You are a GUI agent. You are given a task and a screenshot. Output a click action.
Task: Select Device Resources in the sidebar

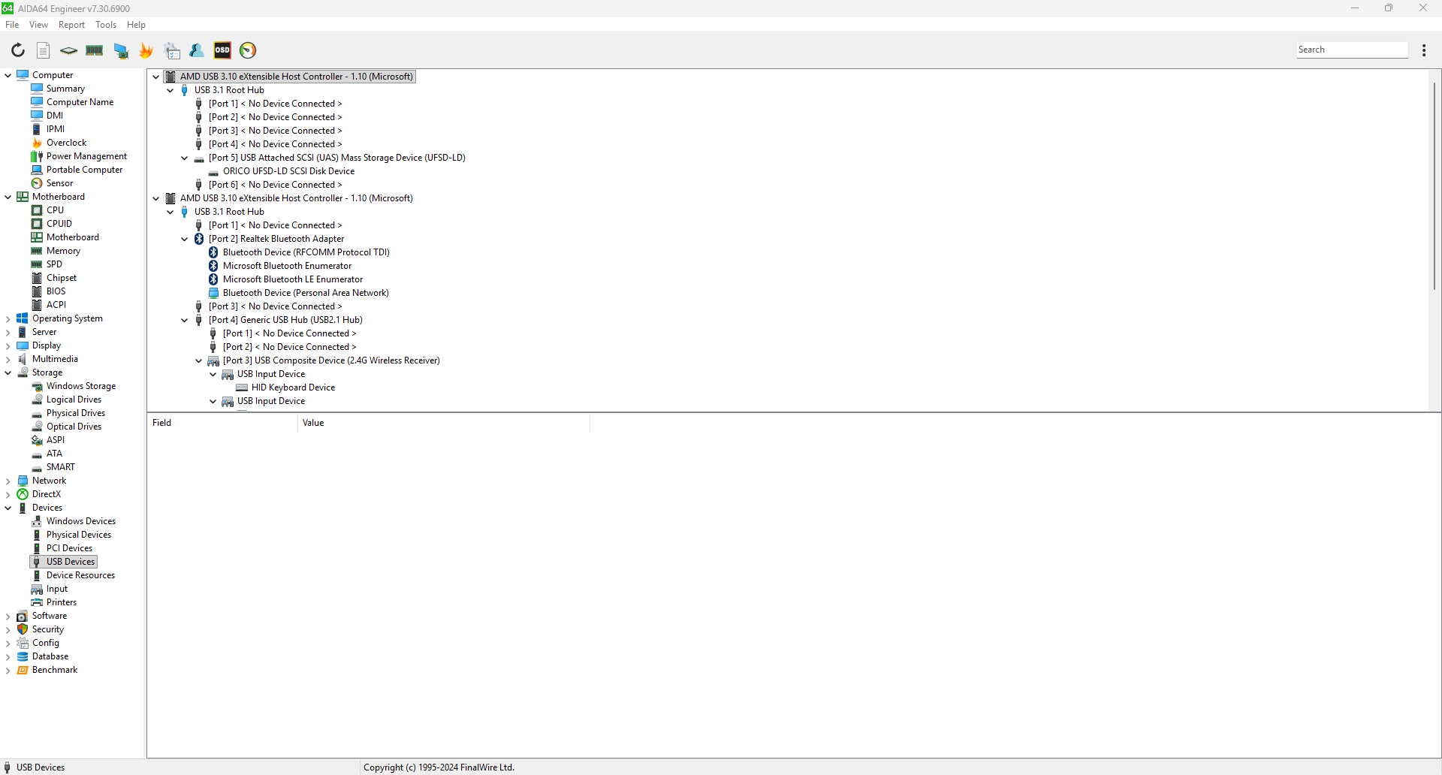(80, 575)
